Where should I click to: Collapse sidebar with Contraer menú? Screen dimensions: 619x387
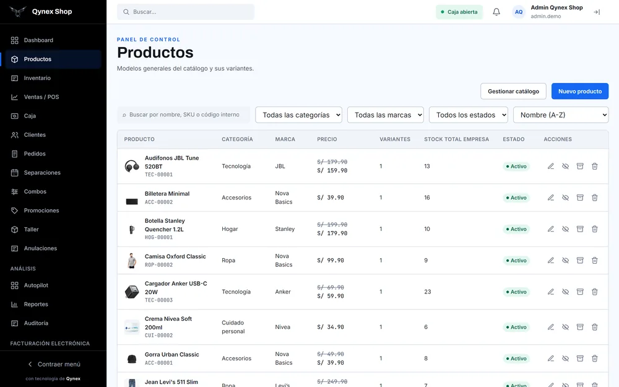click(54, 364)
